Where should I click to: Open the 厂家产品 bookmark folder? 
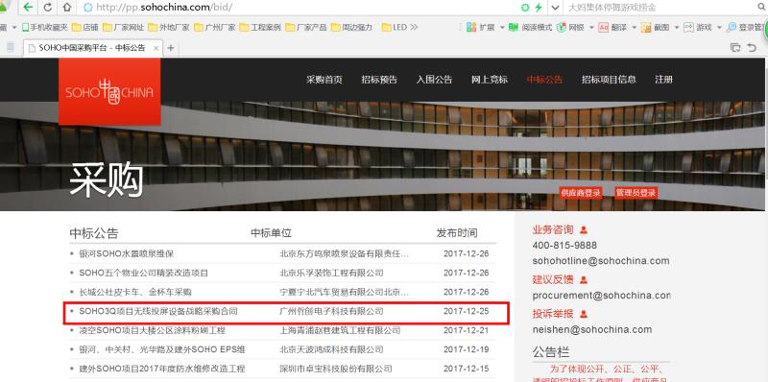(x=305, y=28)
